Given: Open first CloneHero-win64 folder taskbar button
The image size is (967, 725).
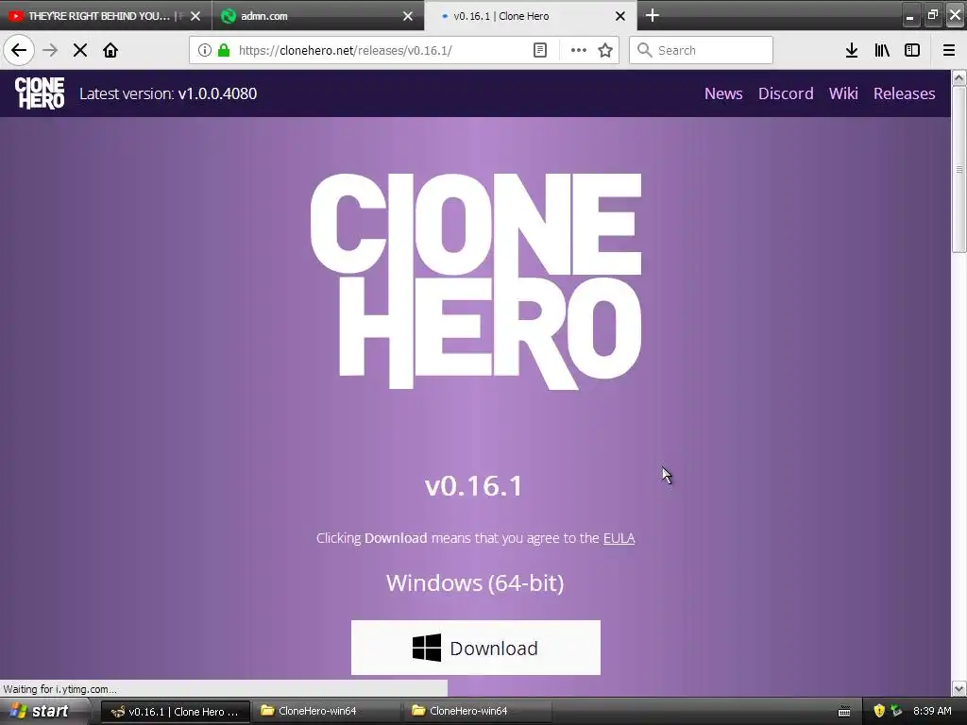Looking at the screenshot, I should tap(327, 712).
